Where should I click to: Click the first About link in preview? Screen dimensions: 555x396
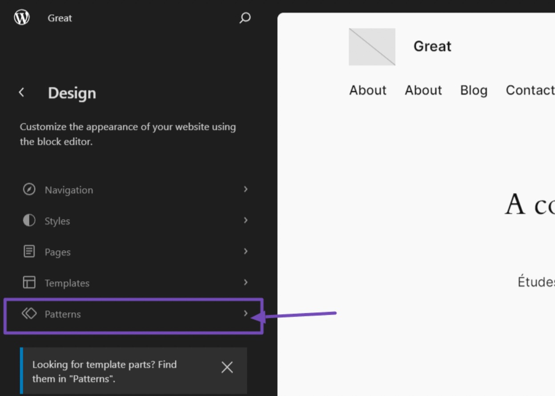[368, 90]
